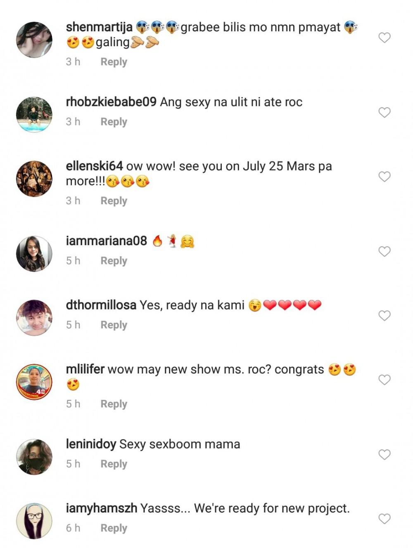The width and height of the screenshot is (413, 548).
Task: Like dthormillosa's 'ready na kami' comment
Action: 385,316
